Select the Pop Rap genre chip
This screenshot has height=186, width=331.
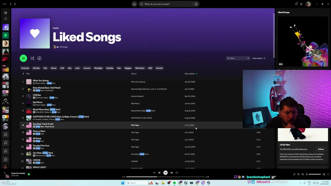coord(110,68)
